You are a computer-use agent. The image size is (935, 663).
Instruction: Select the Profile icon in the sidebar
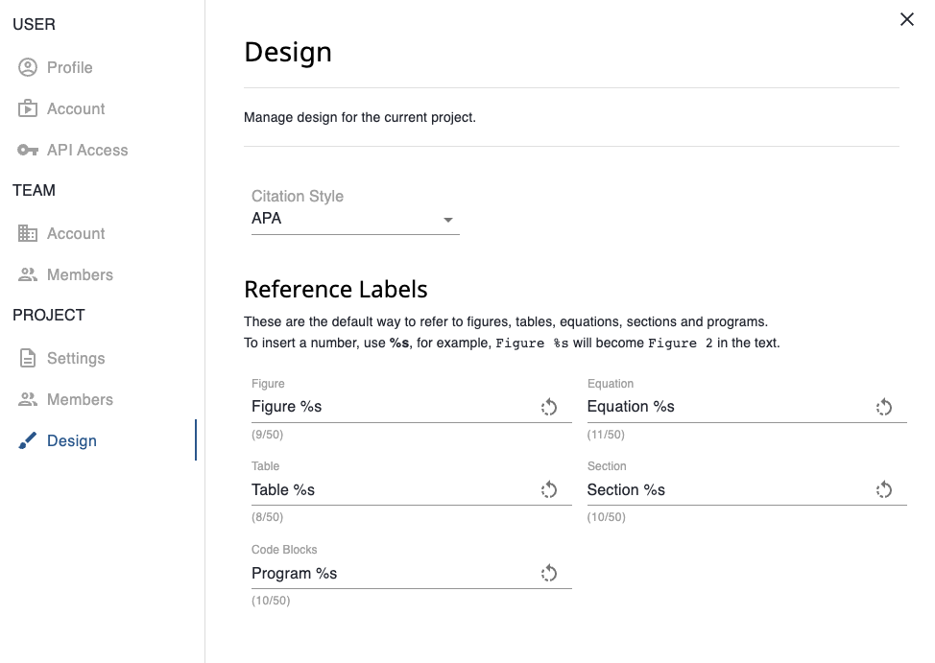tap(28, 67)
